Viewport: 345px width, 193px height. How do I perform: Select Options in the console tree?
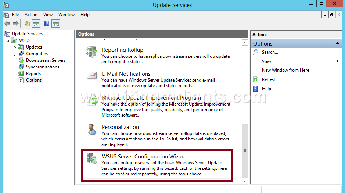click(x=34, y=80)
